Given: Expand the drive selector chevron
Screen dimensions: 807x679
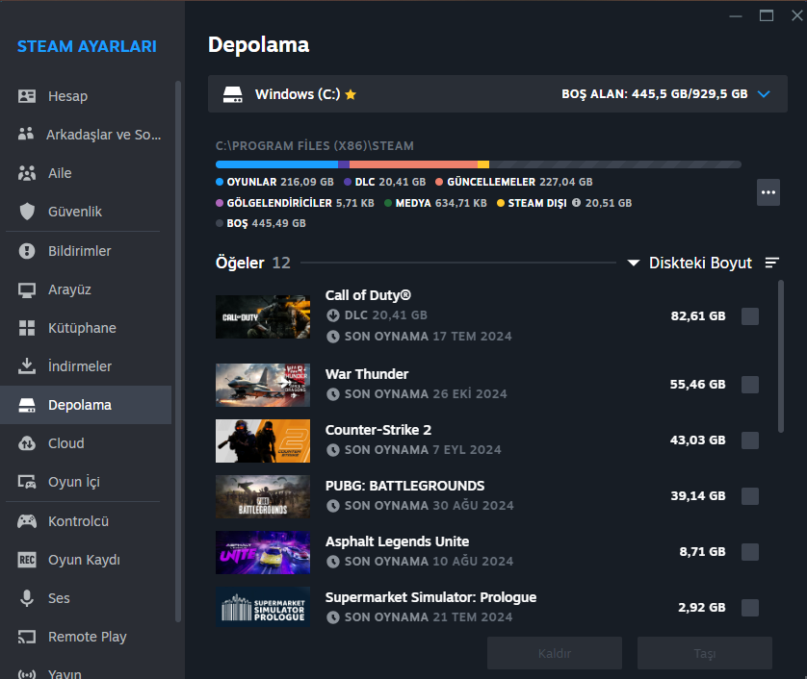Looking at the screenshot, I should pos(764,94).
